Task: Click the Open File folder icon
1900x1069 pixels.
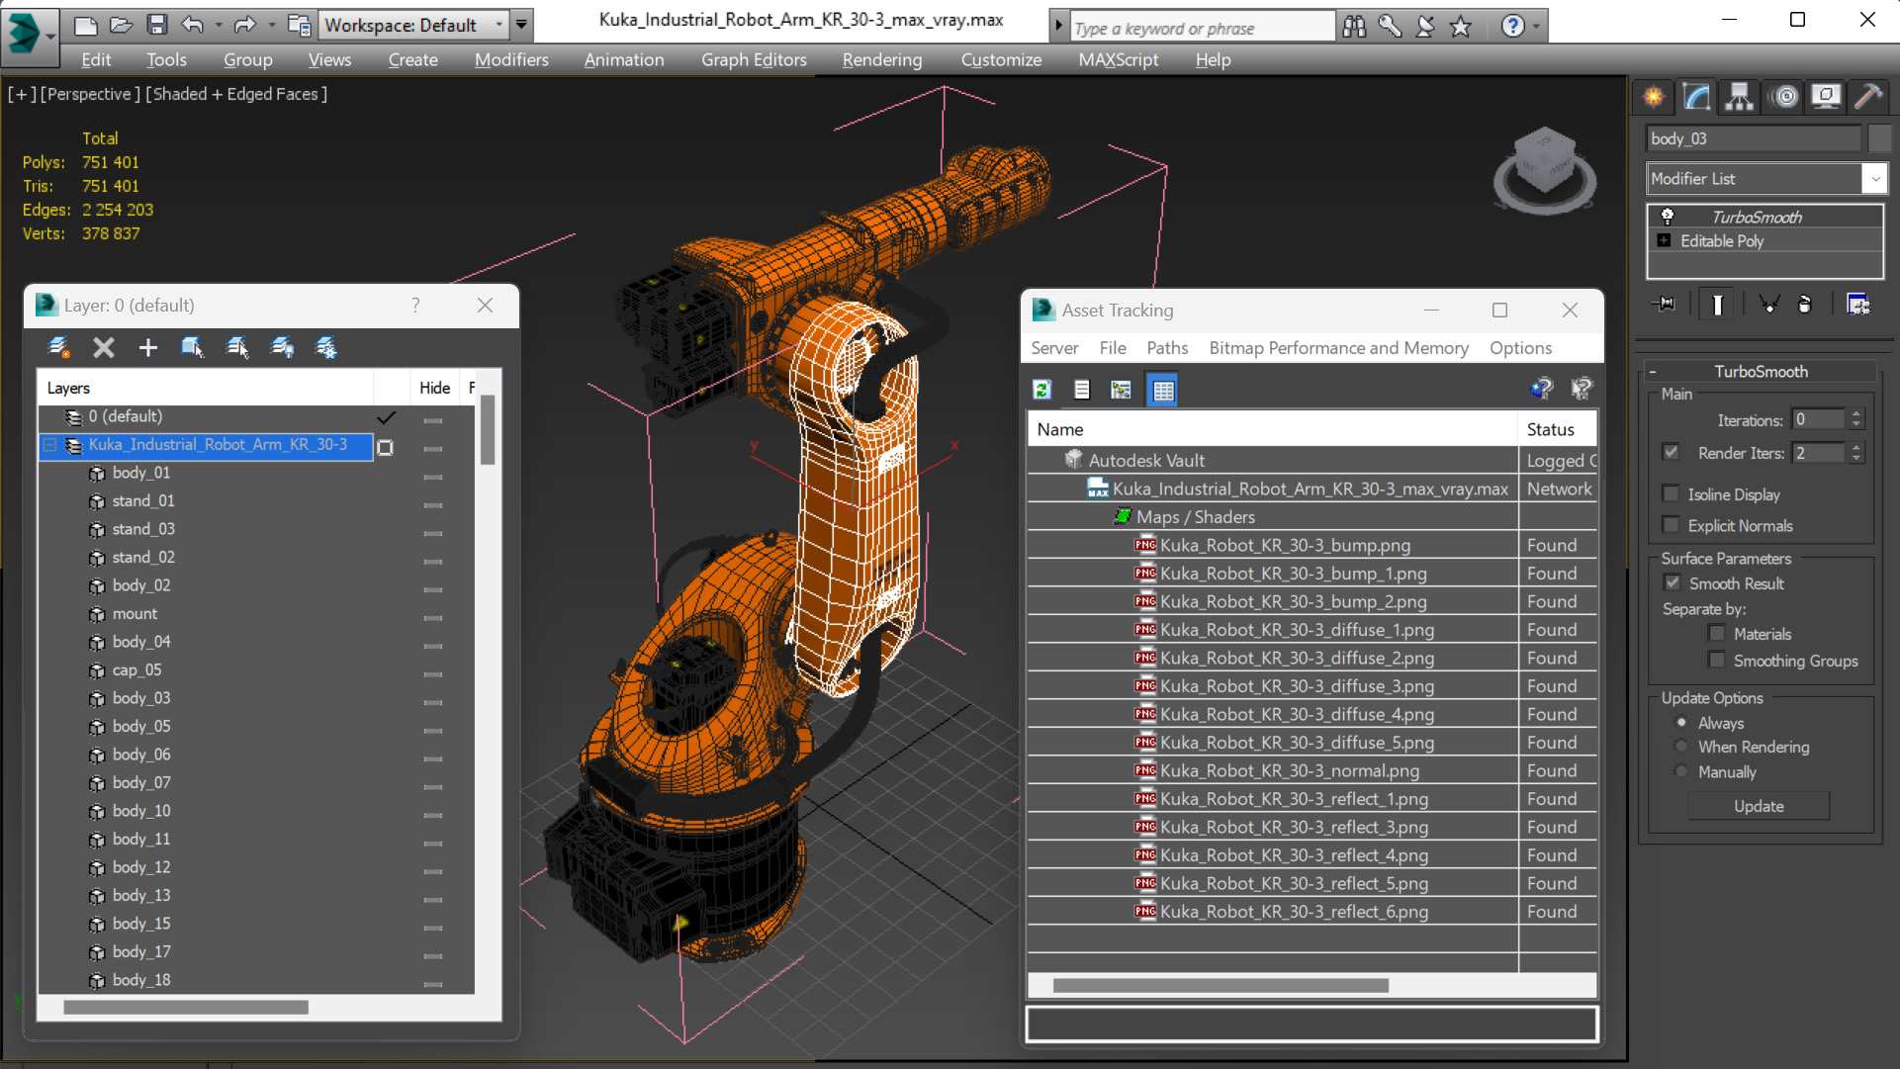Action: (x=121, y=25)
